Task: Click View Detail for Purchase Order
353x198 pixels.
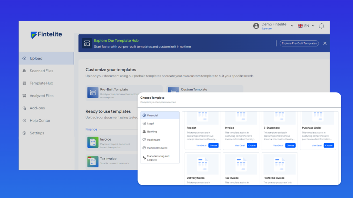Action: 316,145
